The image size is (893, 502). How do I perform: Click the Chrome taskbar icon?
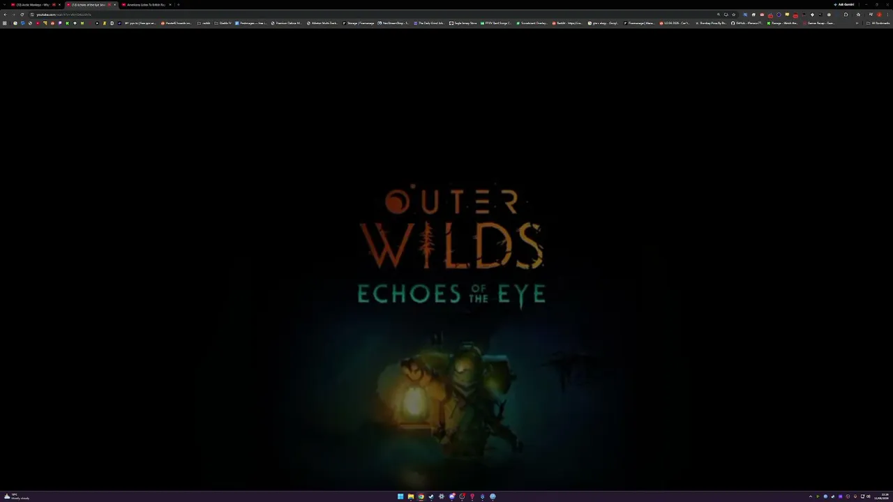[x=421, y=496]
